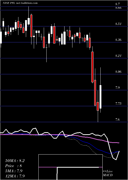Click the <<Live MACD label
This screenshot has width=128, height=180.
tap(108, 173)
